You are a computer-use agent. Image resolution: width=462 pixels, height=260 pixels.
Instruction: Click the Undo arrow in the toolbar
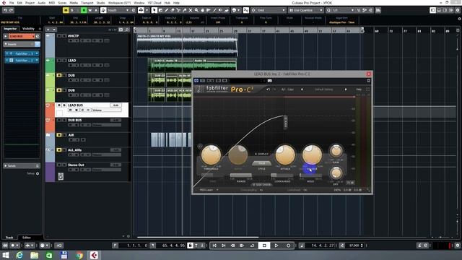pyautogui.click(x=5, y=10)
